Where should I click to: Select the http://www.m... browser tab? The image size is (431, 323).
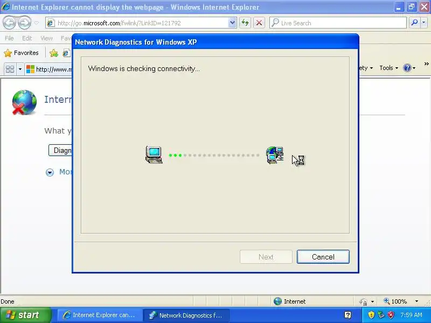tap(48, 69)
